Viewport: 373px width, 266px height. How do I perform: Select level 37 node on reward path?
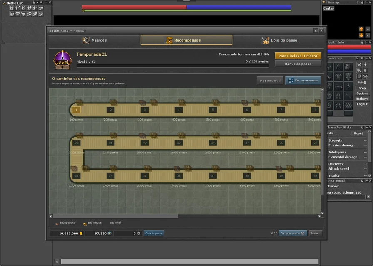[213, 176]
